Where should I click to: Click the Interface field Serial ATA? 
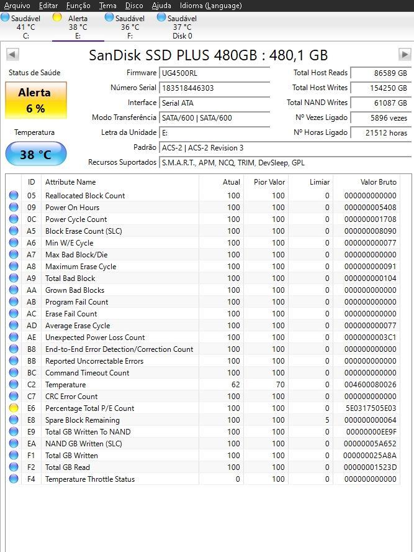[x=214, y=103]
